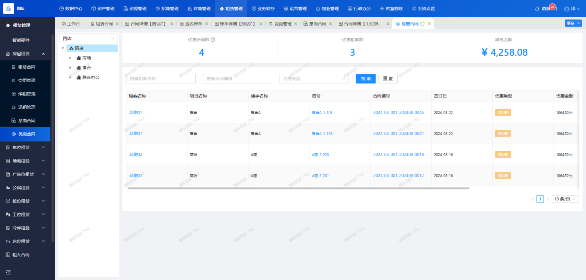Open 行政办公 in the top navigation
Viewport: 586px width, 280px height.
[x=359, y=9]
